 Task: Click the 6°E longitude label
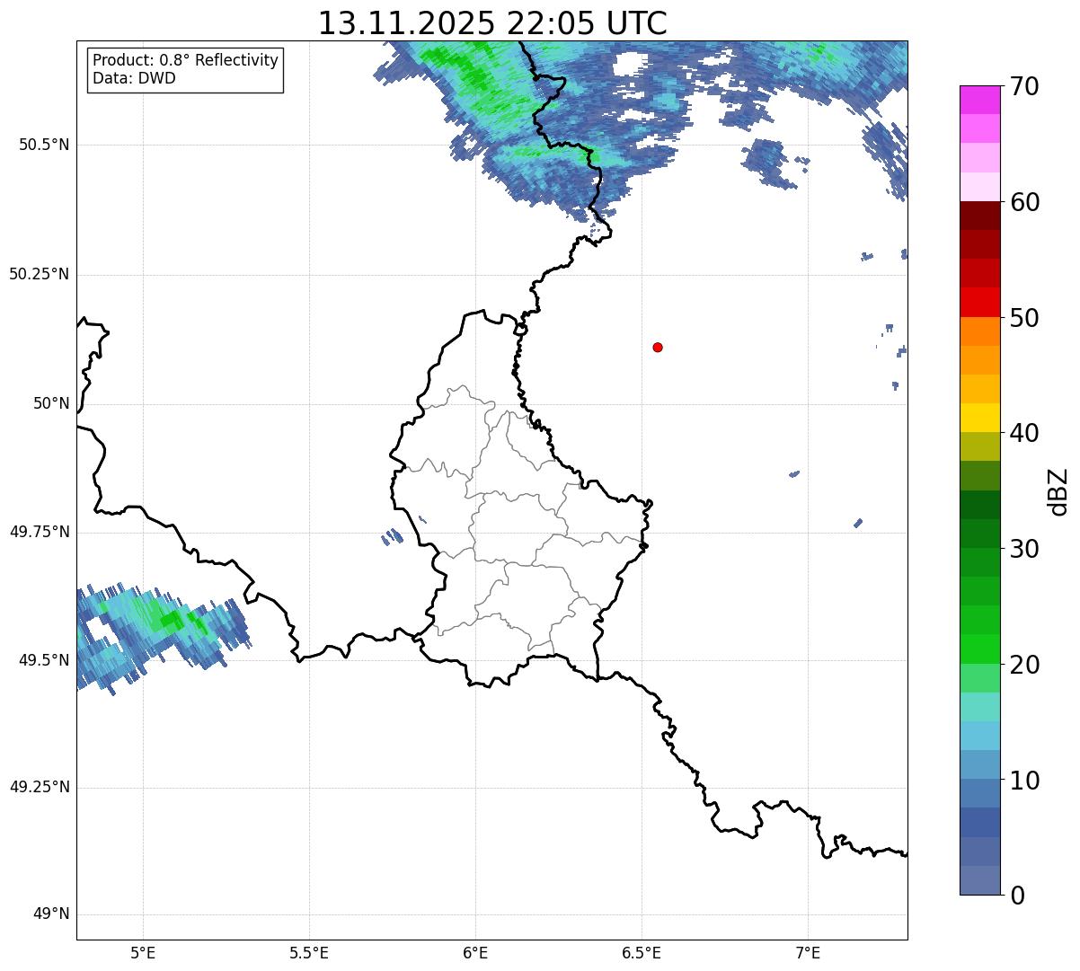click(475, 953)
